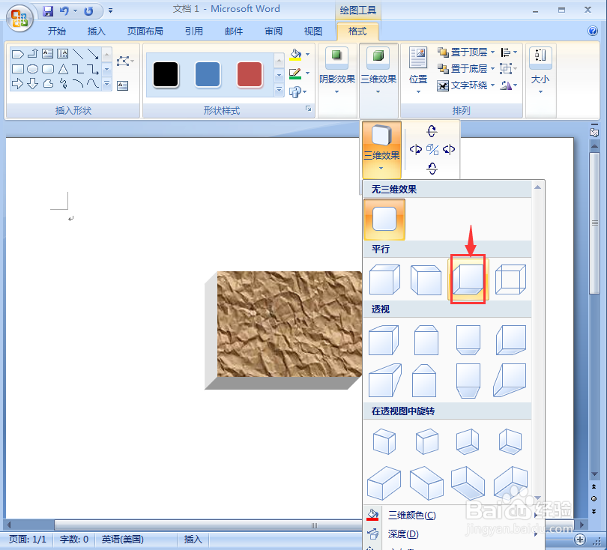Choose second parallel 3D style
This screenshot has width=607, height=550.
point(426,279)
